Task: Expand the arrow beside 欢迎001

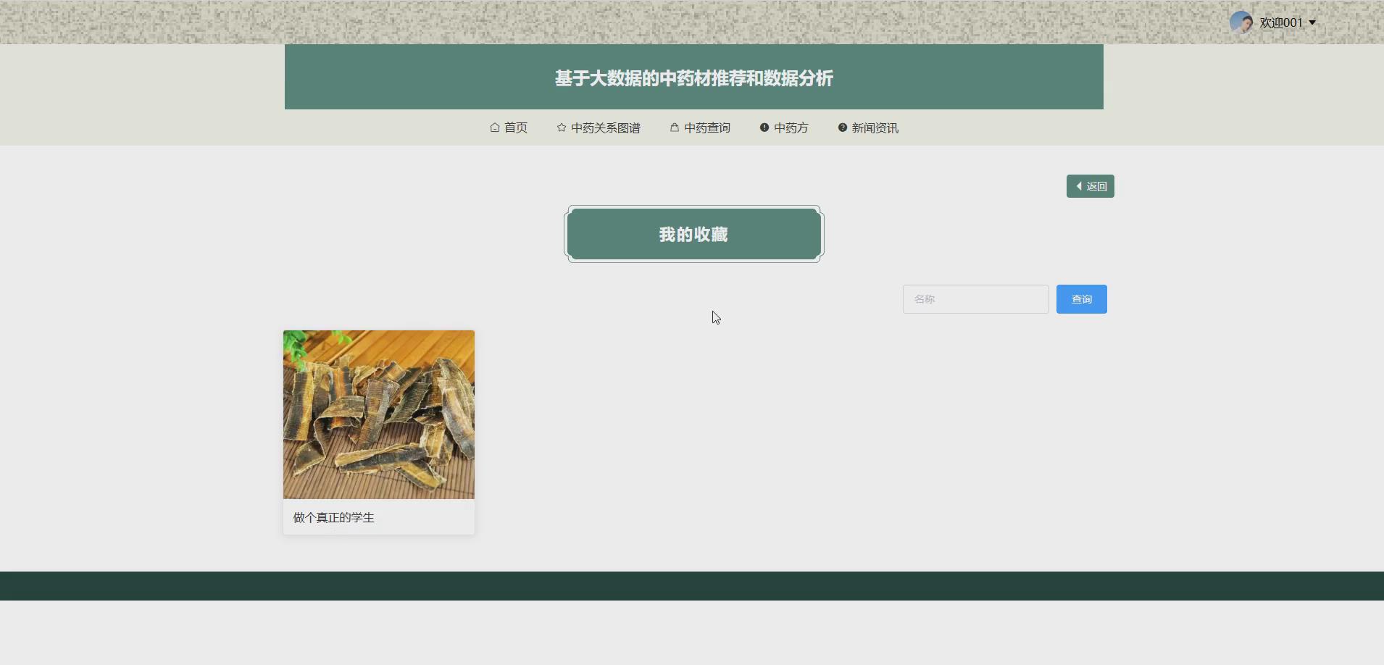Action: (x=1311, y=22)
